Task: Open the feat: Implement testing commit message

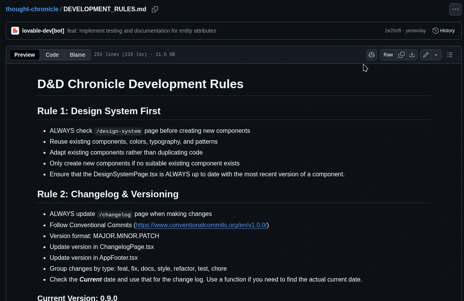Action: point(141,31)
